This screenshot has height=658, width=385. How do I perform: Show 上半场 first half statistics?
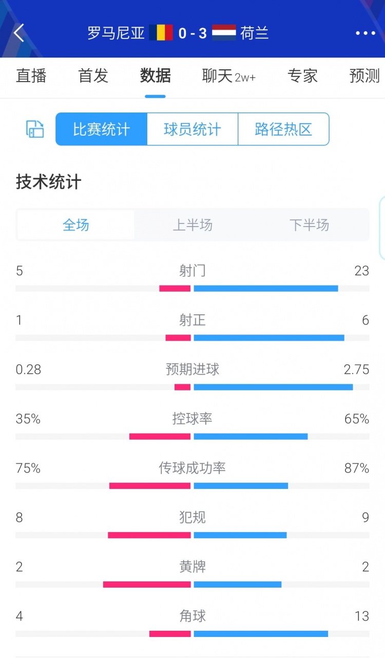[x=192, y=225]
